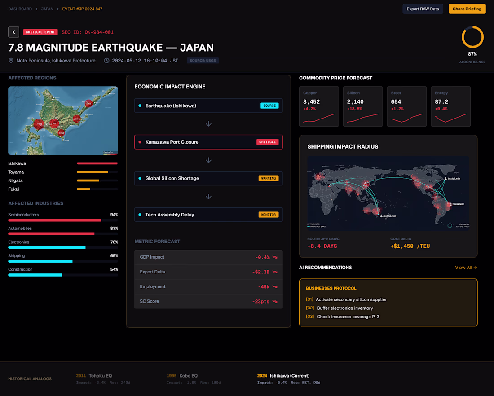This screenshot has height=396, width=494.
Task: Click the Semiconductors 94% progress bar
Action: click(x=63, y=220)
